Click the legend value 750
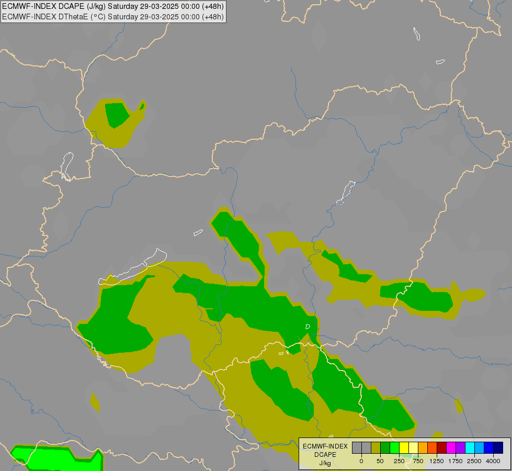Image resolution: width=512 pixels, height=471 pixels. (x=418, y=461)
